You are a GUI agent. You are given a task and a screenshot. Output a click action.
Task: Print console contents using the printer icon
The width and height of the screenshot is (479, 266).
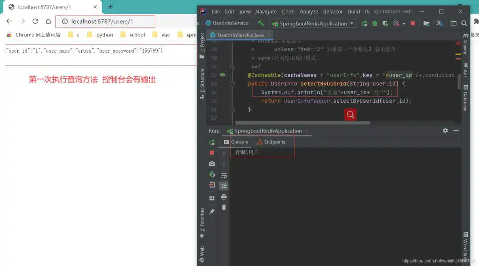(x=224, y=197)
